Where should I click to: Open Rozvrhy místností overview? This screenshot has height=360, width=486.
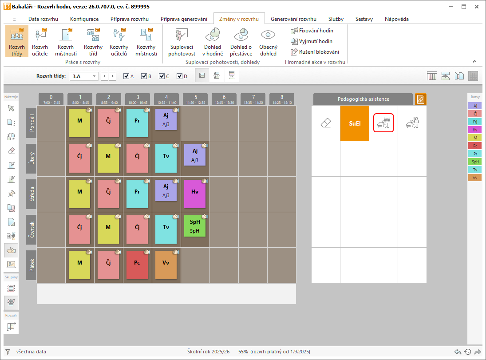pyautogui.click(x=146, y=42)
